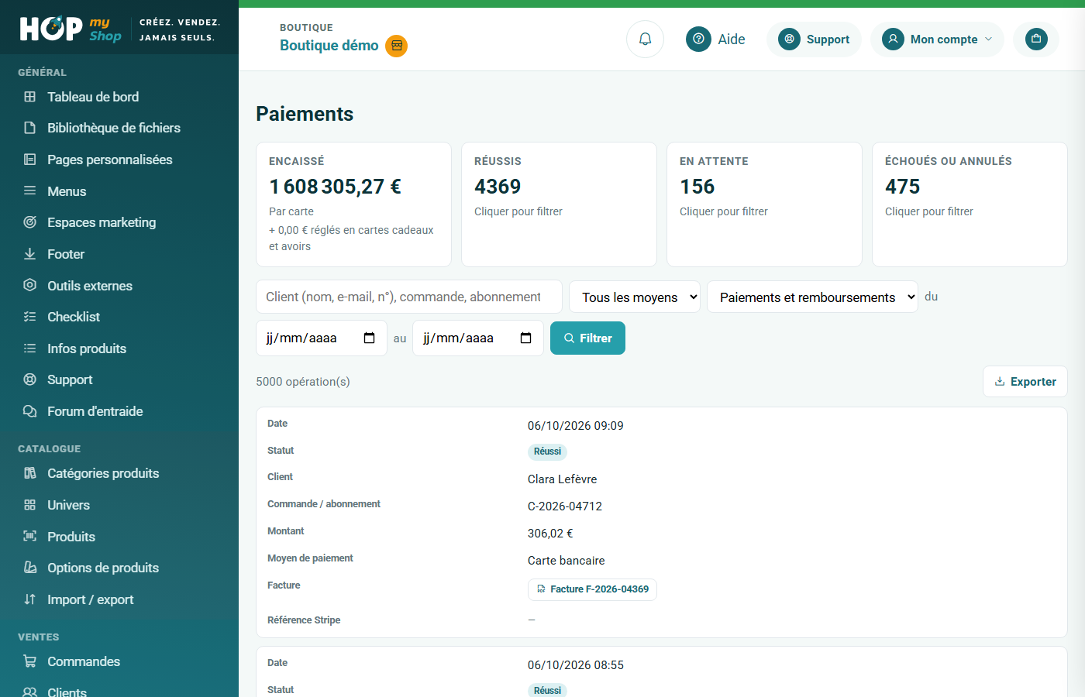Viewport: 1085px width, 697px height.
Task: Open the Paiements et remboursements dropdown
Action: pyautogui.click(x=812, y=297)
